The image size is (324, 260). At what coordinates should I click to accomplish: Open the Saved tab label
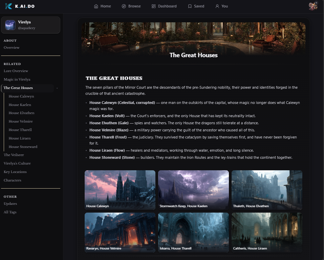pyautogui.click(x=199, y=6)
